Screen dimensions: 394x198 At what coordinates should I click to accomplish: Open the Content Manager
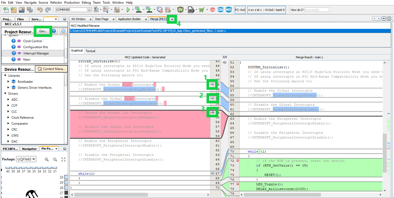(x=51, y=69)
